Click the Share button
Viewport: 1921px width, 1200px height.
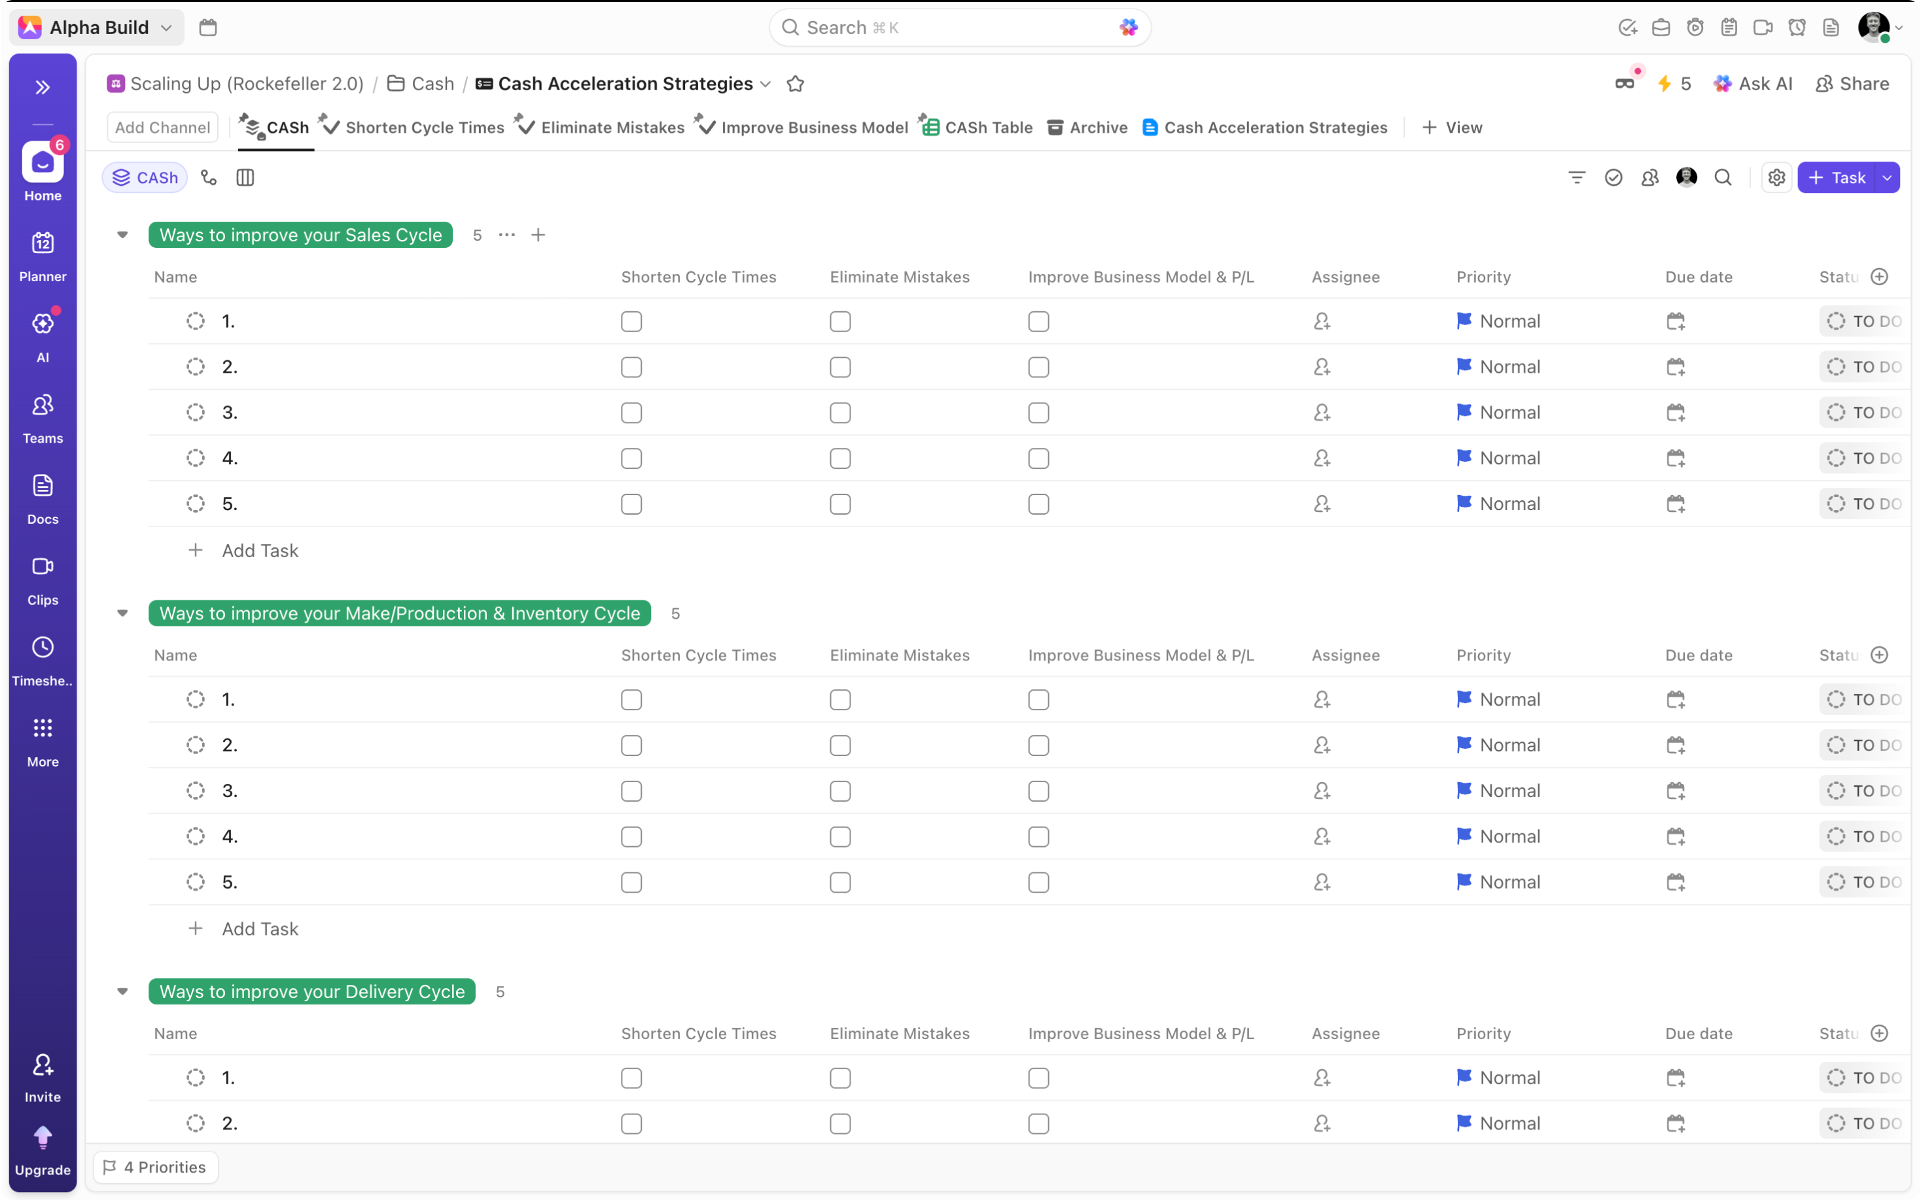click(x=1853, y=84)
